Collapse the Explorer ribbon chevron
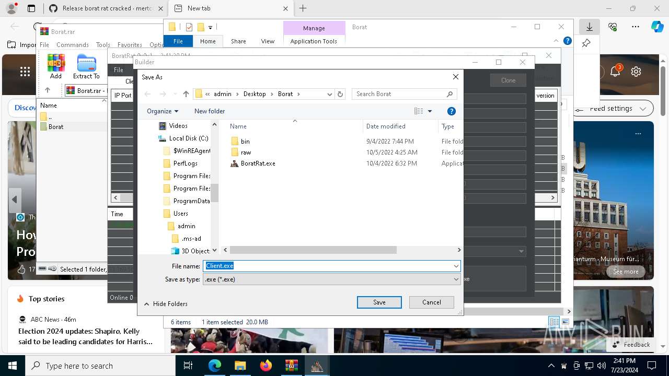 point(556,41)
